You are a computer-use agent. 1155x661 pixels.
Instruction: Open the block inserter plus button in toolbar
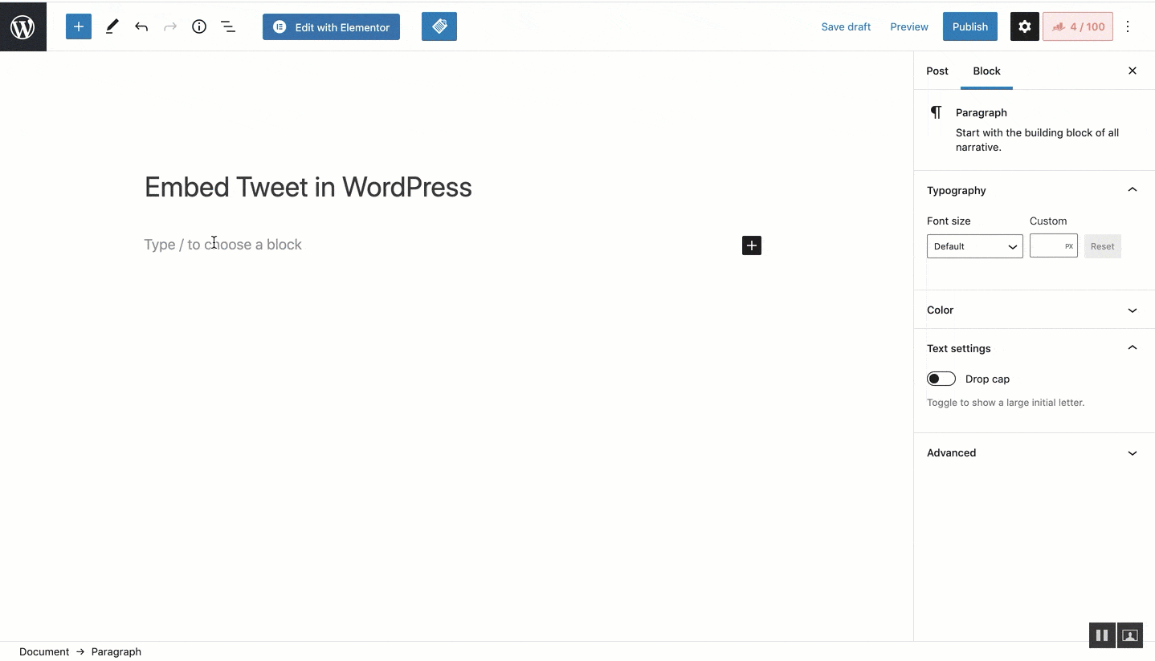(x=79, y=26)
